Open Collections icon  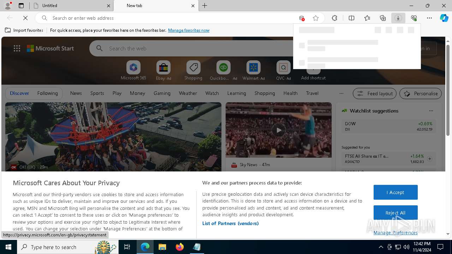[383, 18]
